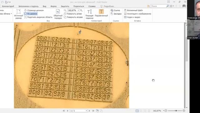The width and height of the screenshot is (200, 113).
Task: Open the Форма ribbon tab
Action: click(x=53, y=6)
